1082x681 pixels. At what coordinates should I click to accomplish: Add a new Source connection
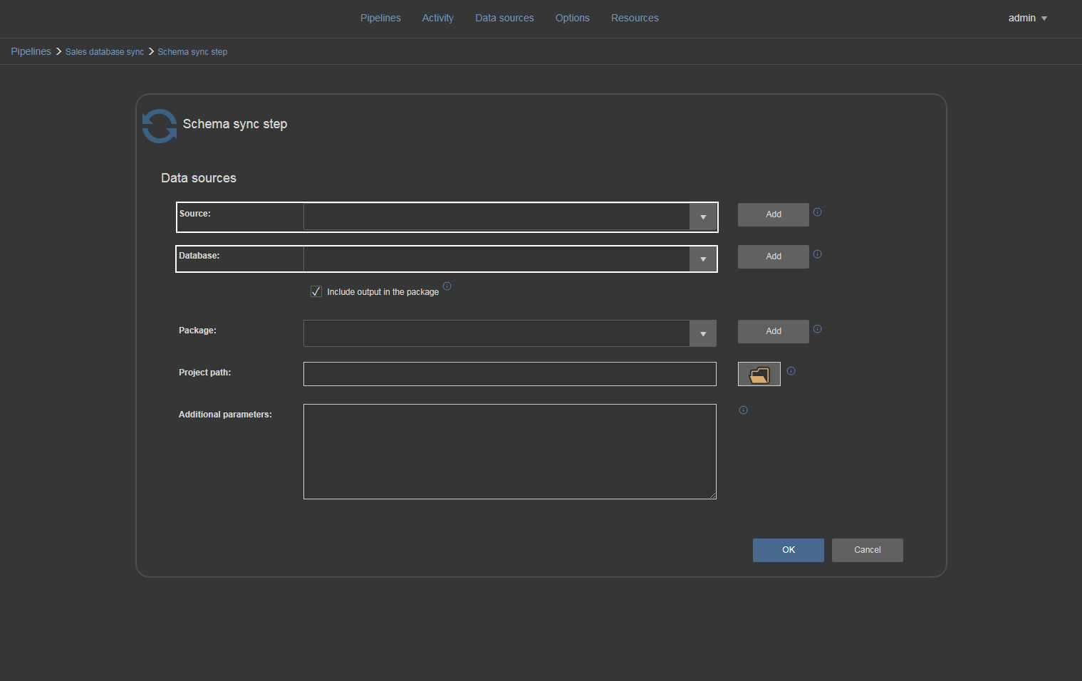click(x=774, y=214)
